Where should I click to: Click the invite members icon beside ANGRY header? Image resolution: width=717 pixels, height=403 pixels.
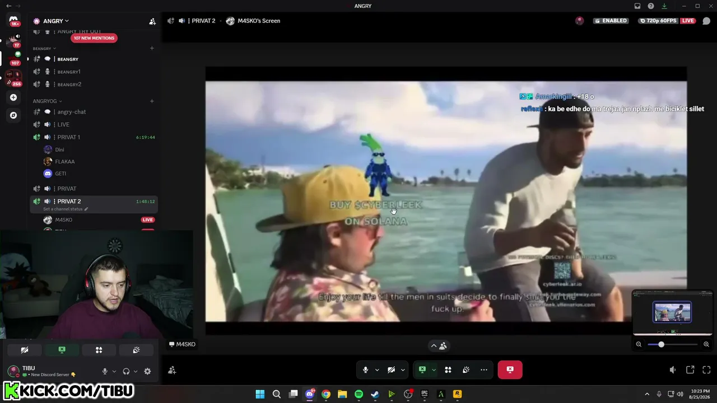pyautogui.click(x=152, y=21)
